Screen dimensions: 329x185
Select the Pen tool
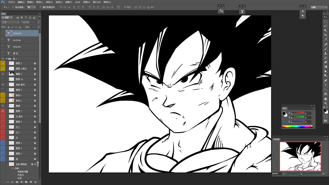point(326,81)
